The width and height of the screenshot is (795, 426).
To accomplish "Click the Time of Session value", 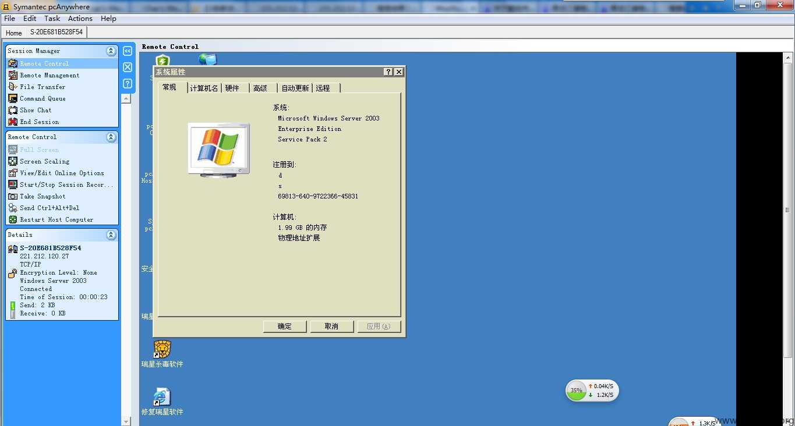I will point(93,297).
